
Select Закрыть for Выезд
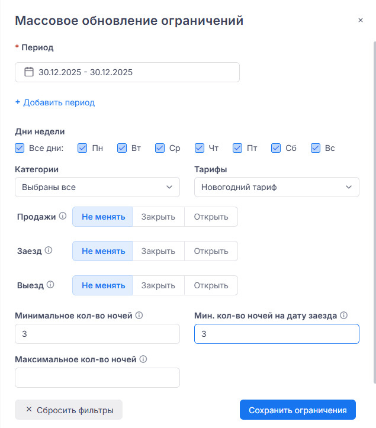pos(158,285)
